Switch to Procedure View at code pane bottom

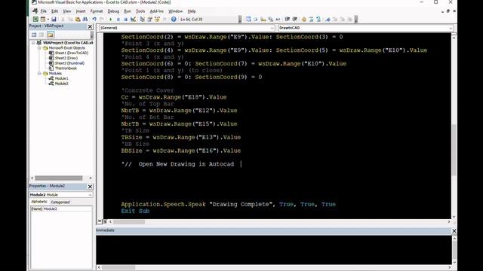tap(100, 221)
